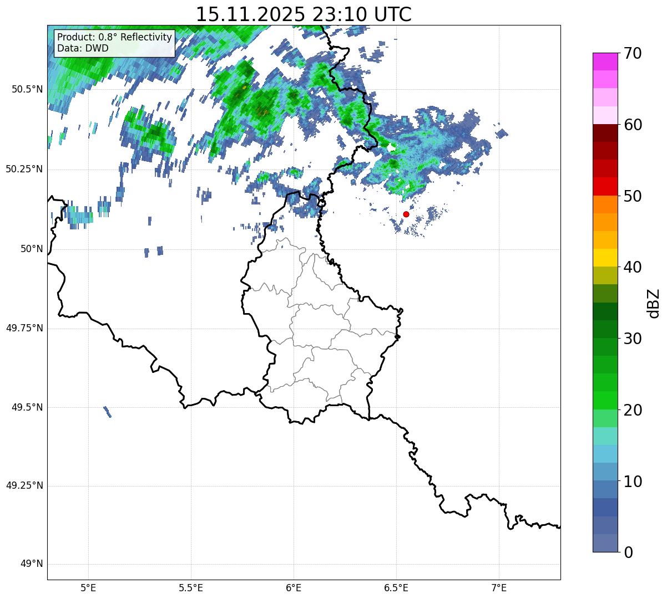Click the orange swatch just below 50 dBZ
667x599 pixels.
click(x=605, y=204)
